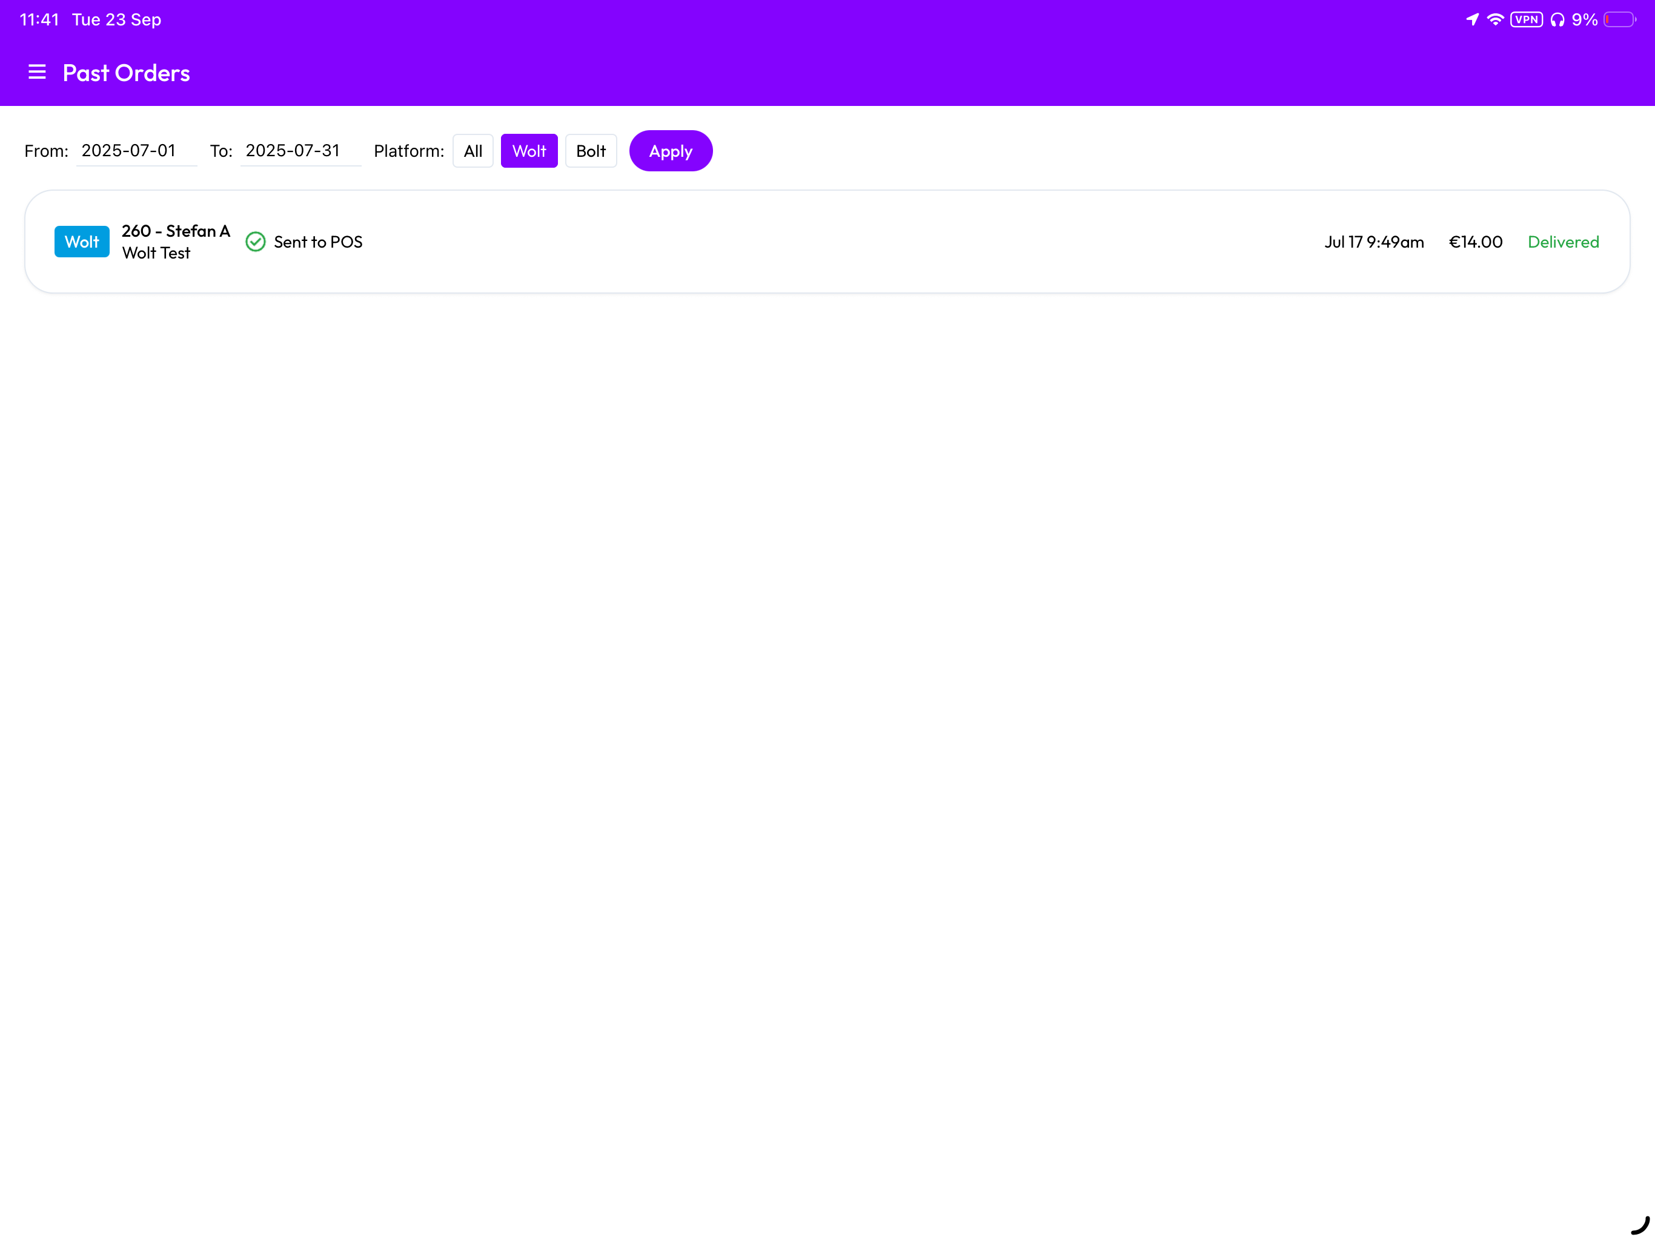
Task: Click the Jul 17 9:49am order time
Action: click(x=1374, y=242)
